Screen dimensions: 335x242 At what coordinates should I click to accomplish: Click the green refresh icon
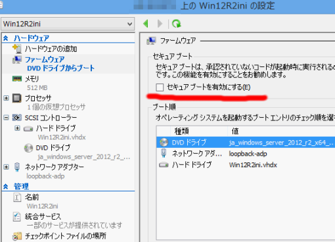(x=177, y=24)
